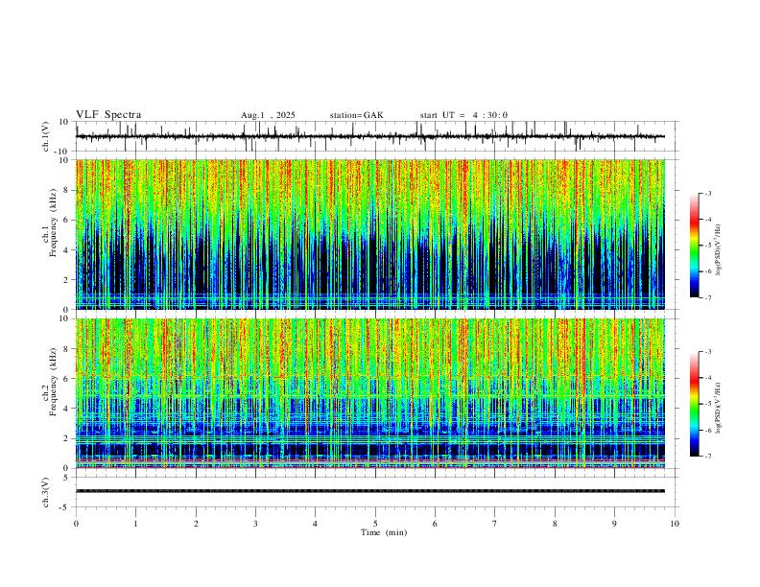Image resolution: width=760 pixels, height=587 pixels.
Task: Click the ch.3 waveform black band
Action: [369, 491]
